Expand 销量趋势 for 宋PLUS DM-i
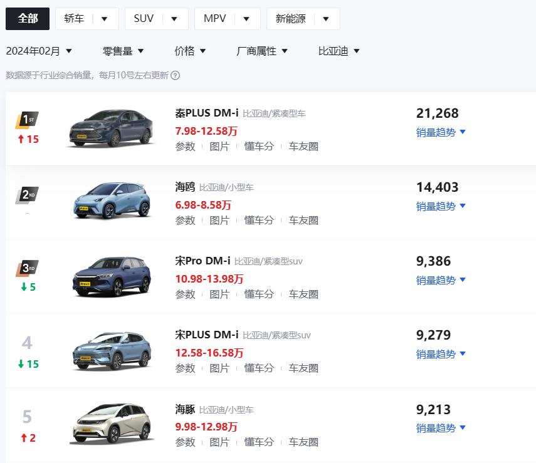The height and width of the screenshot is (463, 536). coord(441,355)
